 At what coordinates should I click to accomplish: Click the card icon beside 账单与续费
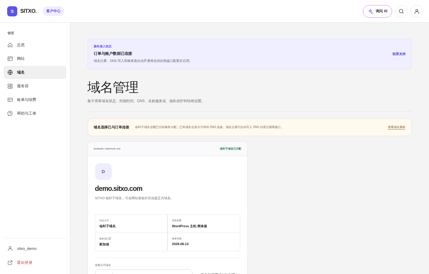click(x=10, y=100)
